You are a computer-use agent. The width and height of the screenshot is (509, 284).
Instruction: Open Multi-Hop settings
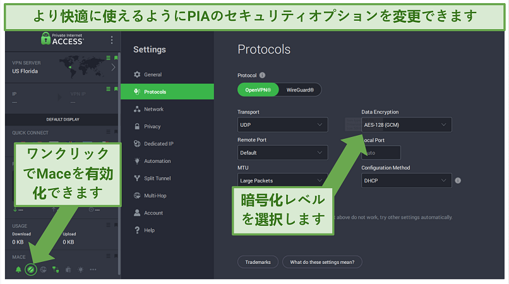click(167, 196)
